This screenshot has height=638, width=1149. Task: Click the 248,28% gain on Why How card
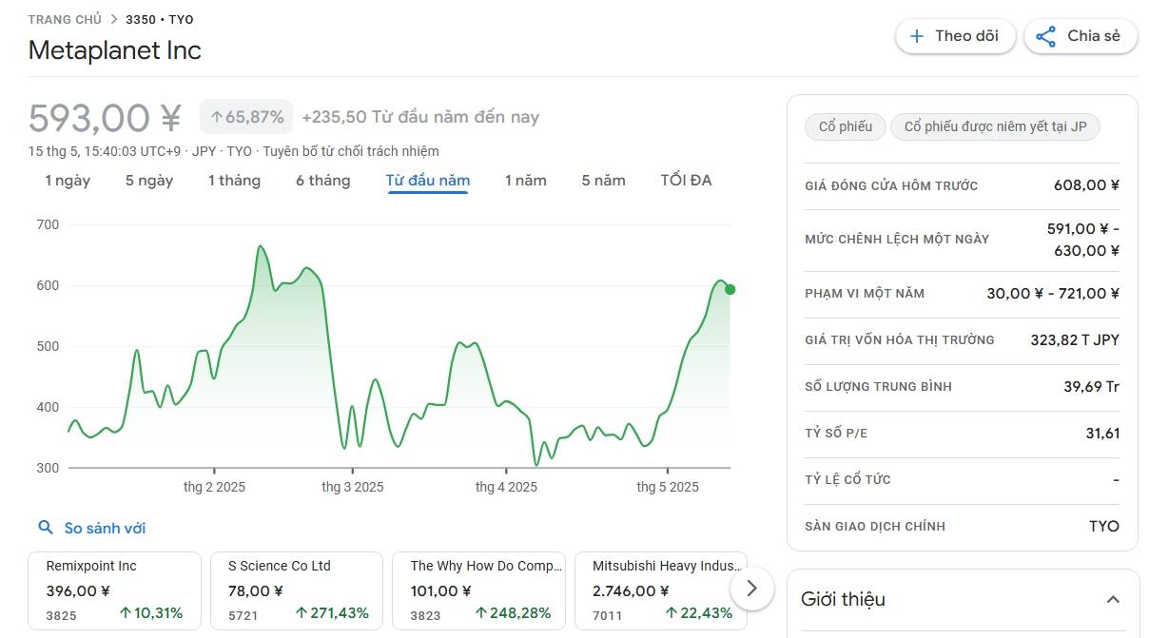click(x=514, y=613)
